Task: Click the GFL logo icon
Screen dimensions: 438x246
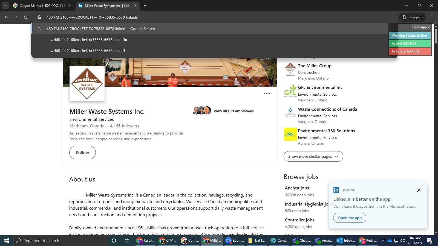Action: (290, 91)
